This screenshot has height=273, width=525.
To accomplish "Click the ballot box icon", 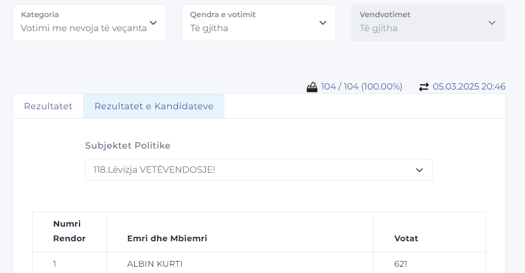I will [x=312, y=87].
